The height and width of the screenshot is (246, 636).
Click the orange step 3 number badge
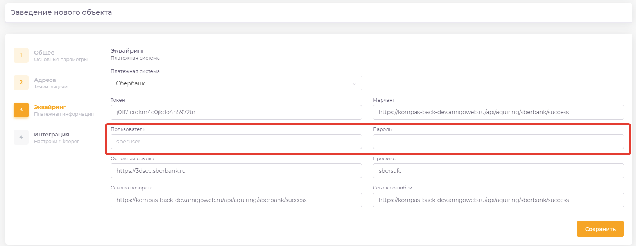21,110
